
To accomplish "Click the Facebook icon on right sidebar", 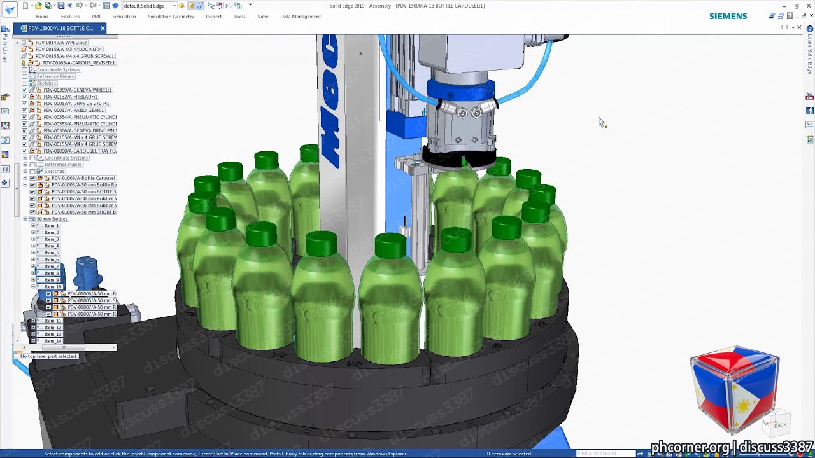I will (810, 111).
